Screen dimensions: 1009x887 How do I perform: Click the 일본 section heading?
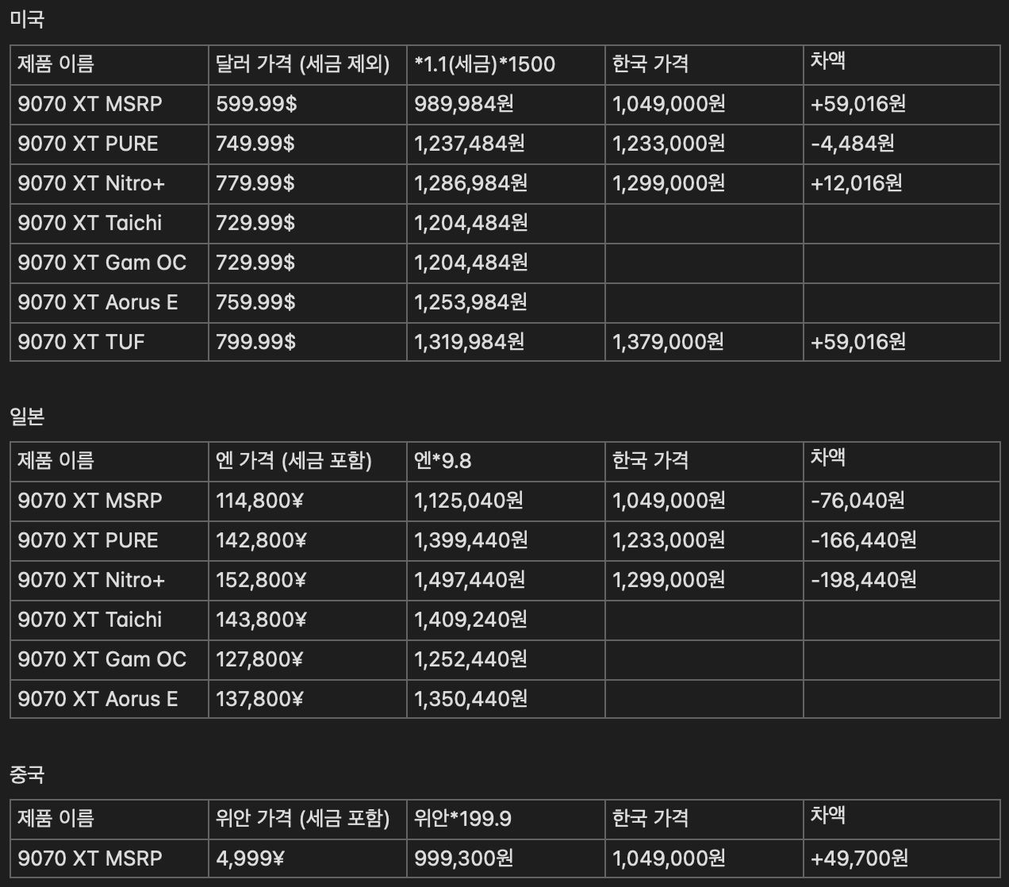click(27, 416)
